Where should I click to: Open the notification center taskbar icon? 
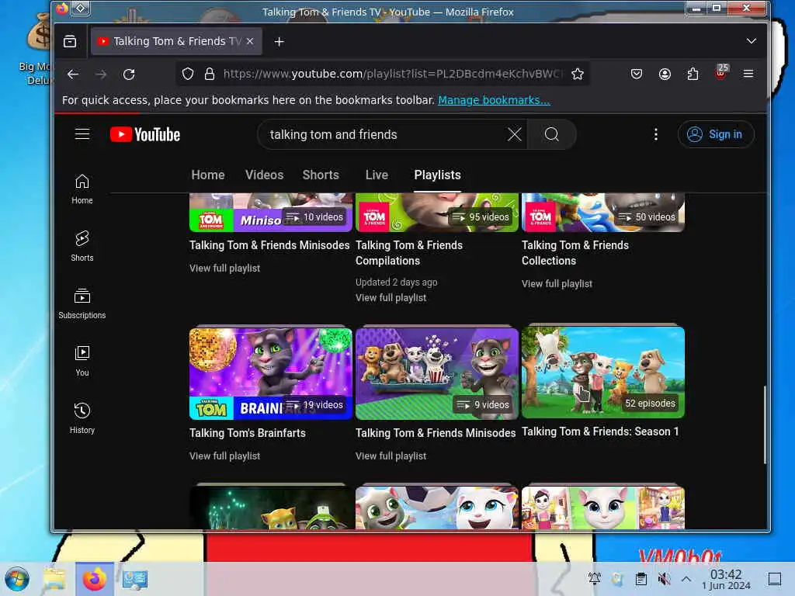click(774, 579)
